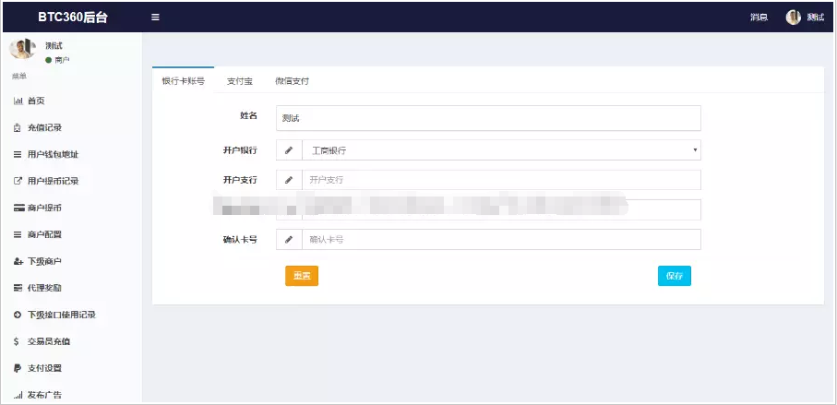
Task: Click the 下级接口使用记录 arrow-circle icon
Action: (x=18, y=315)
